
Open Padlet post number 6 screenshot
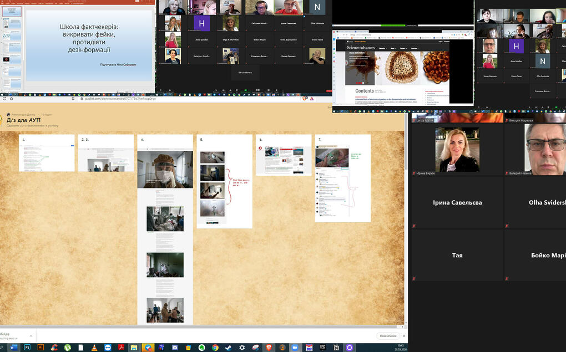284,161
